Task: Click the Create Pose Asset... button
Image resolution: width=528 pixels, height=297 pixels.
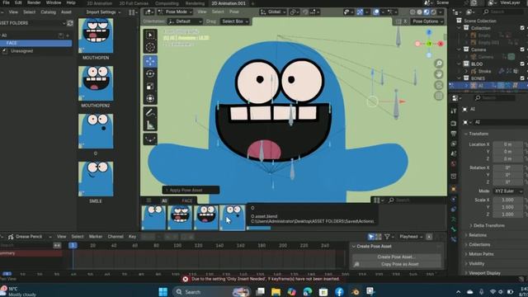Action: 396,257
